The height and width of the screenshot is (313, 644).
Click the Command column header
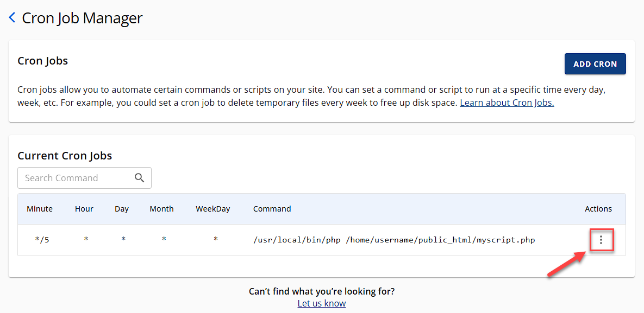pyautogui.click(x=272, y=209)
